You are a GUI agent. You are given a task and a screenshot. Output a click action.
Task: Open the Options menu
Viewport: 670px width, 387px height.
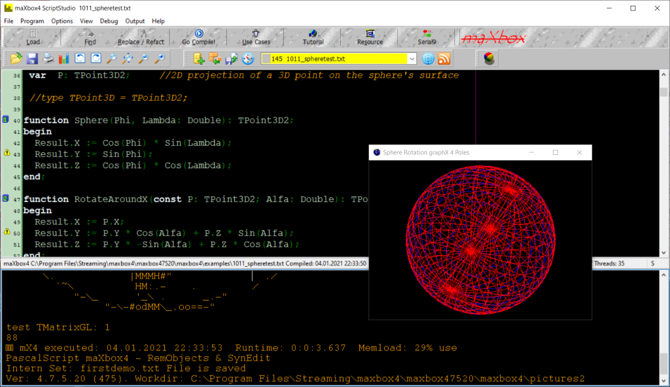[x=62, y=21]
